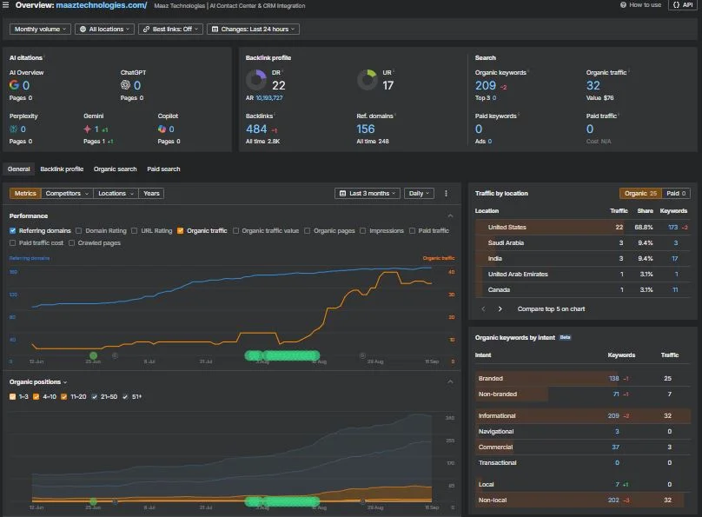Switch to the Paid search tab
Image resolution: width=702 pixels, height=517 pixels.
coord(163,169)
